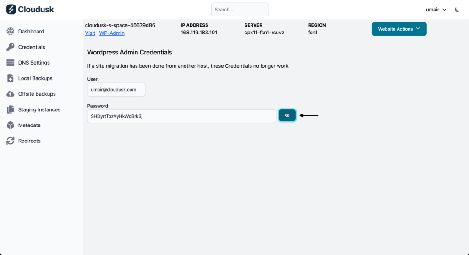Click the User email field
The width and height of the screenshot is (469, 255).
pyautogui.click(x=116, y=90)
